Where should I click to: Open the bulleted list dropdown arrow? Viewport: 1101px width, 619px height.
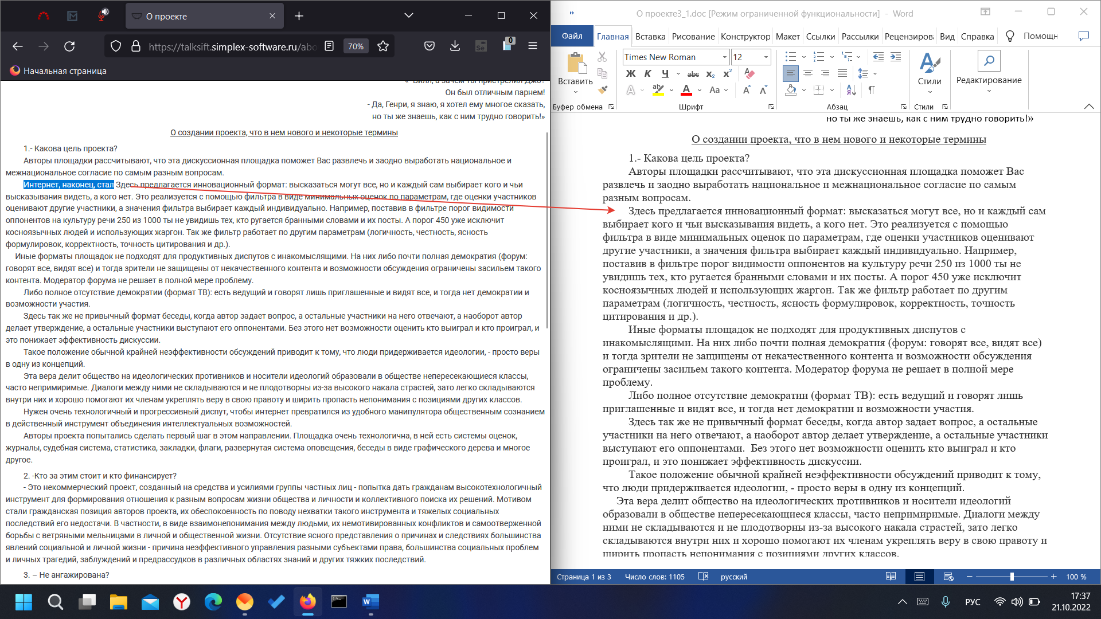coord(803,57)
